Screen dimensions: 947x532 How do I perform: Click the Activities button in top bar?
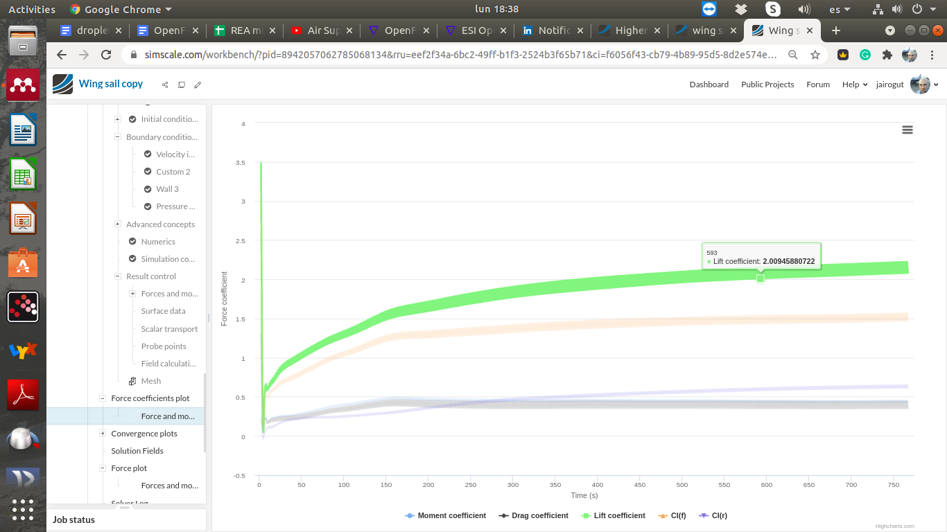point(32,9)
